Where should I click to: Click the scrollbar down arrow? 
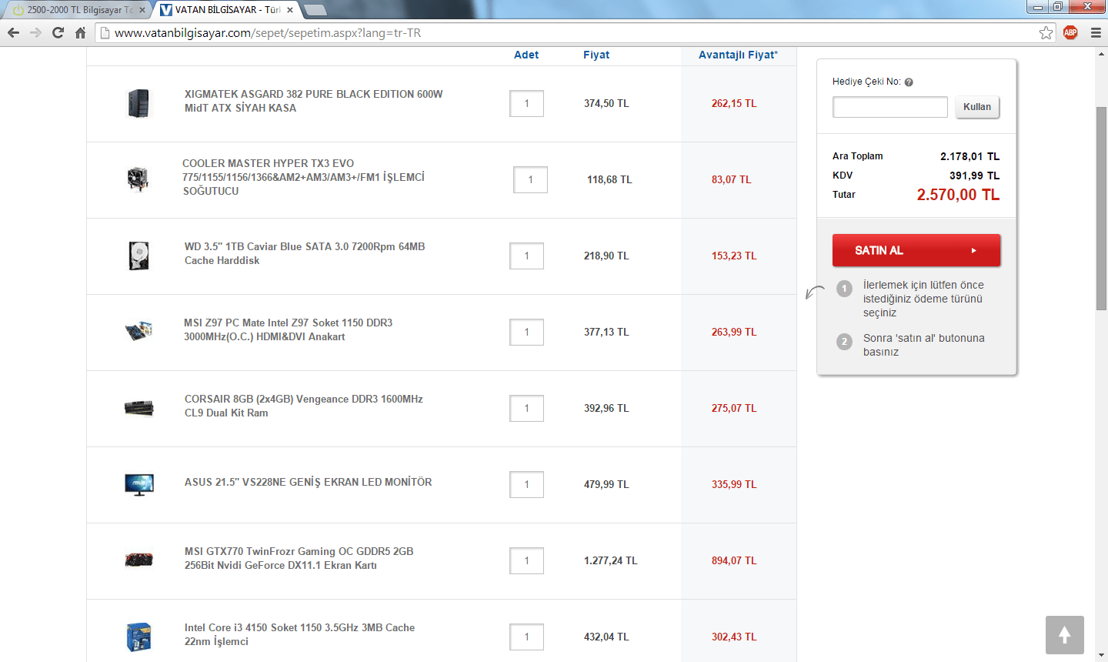pyautogui.click(x=1101, y=656)
